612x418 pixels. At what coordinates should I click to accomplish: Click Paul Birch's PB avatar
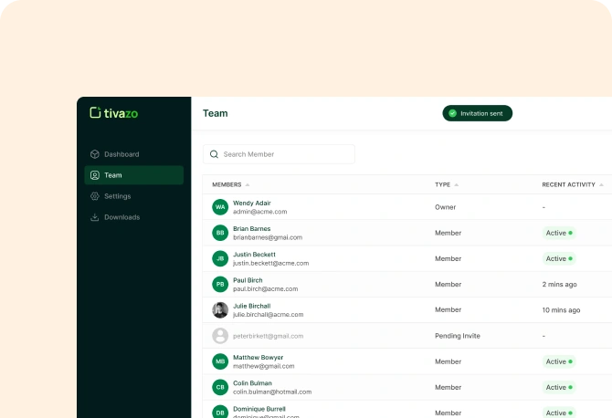pyautogui.click(x=220, y=284)
